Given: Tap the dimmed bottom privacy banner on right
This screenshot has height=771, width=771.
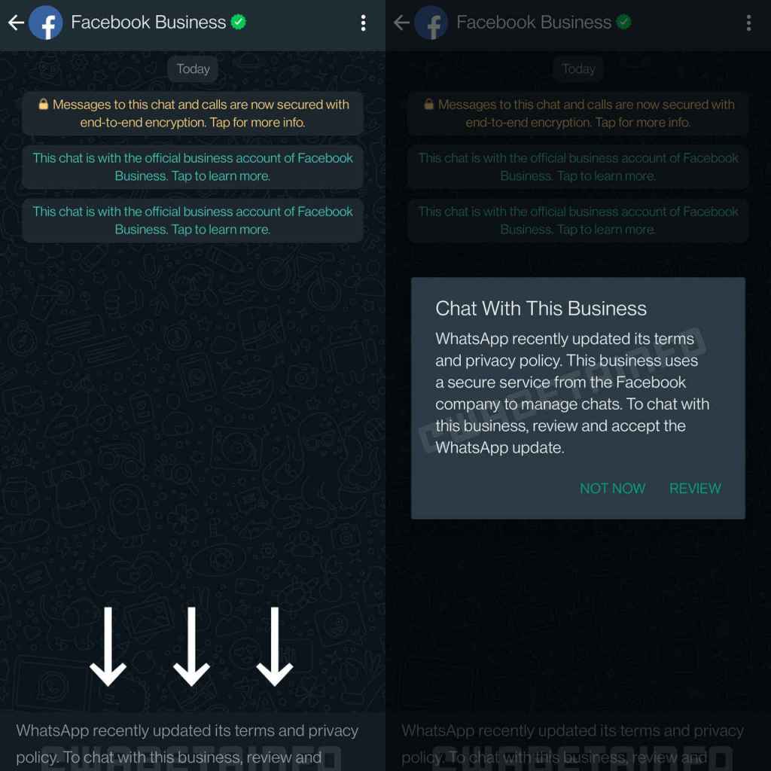Looking at the screenshot, I should tap(578, 742).
